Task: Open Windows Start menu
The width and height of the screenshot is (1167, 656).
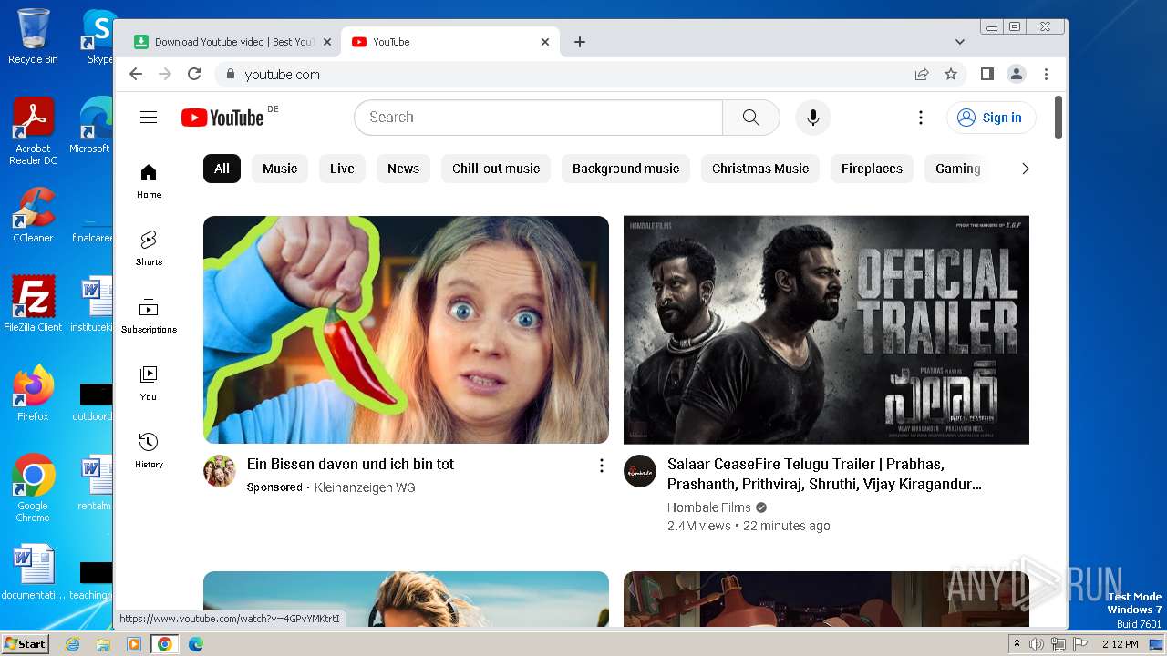Action: pos(25,643)
